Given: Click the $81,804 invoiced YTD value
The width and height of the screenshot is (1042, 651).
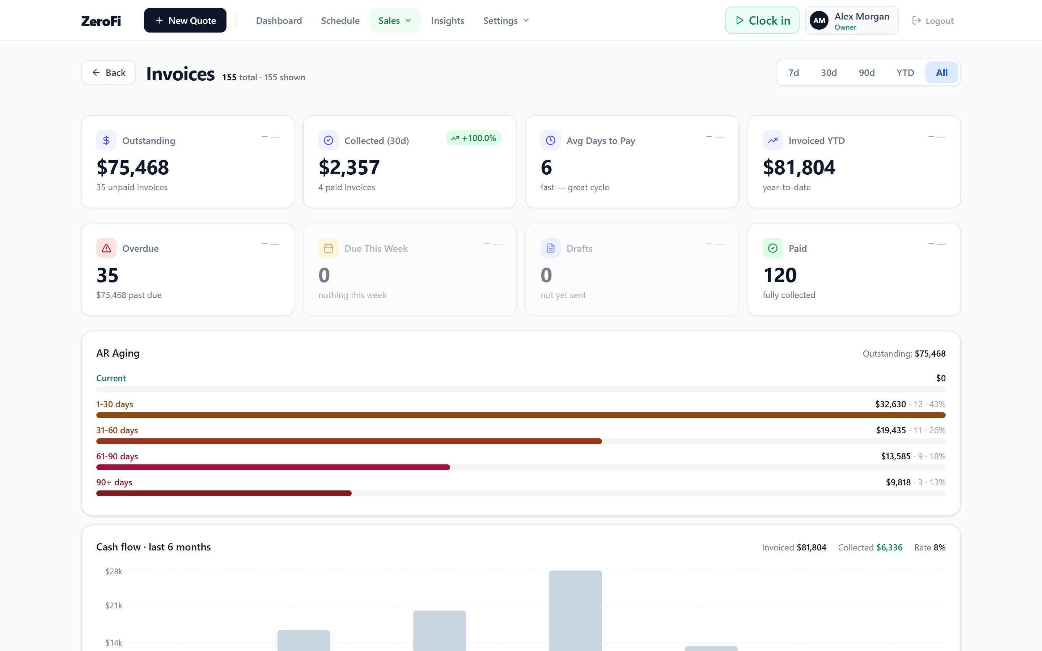Looking at the screenshot, I should pyautogui.click(x=799, y=167).
